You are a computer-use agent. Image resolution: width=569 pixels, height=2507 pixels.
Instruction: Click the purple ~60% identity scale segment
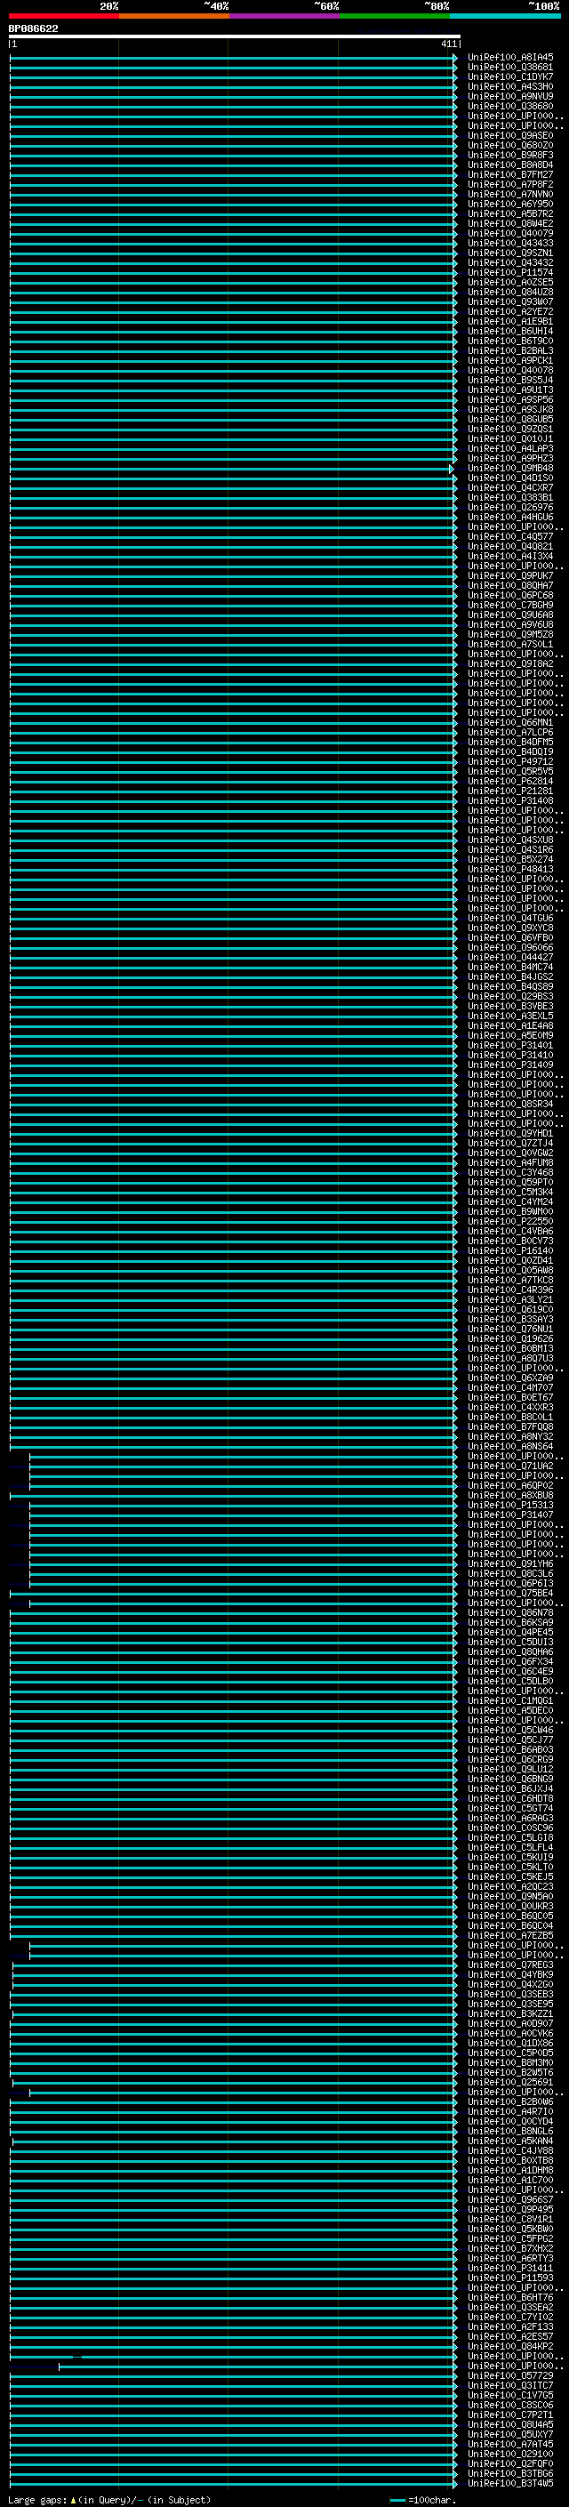[284, 17]
